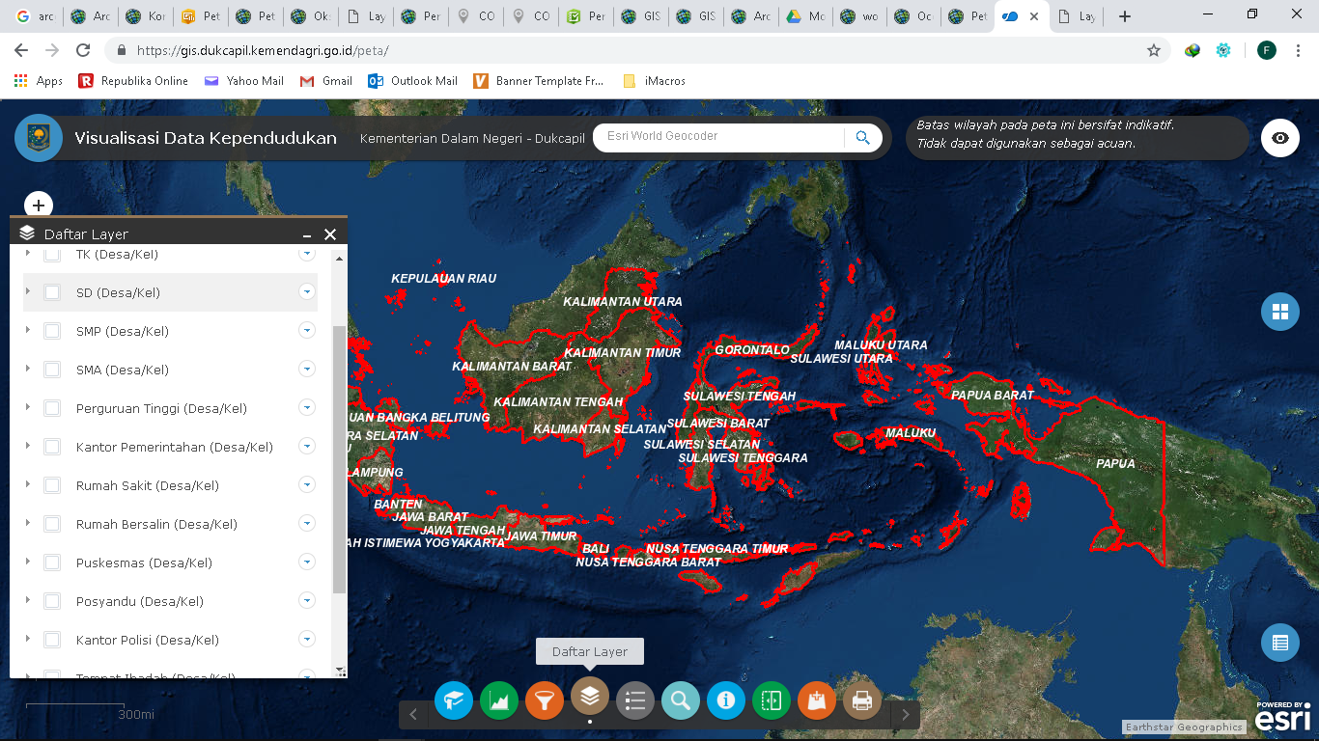
Task: Toggle the eye visibility button top right
Action: click(x=1279, y=138)
